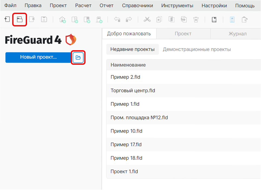This screenshot has height=190, width=261.
Task: Click the new project toolbar icon
Action: pos(7,19)
